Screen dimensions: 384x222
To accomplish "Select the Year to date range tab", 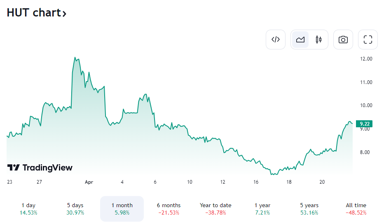I will (x=215, y=209).
